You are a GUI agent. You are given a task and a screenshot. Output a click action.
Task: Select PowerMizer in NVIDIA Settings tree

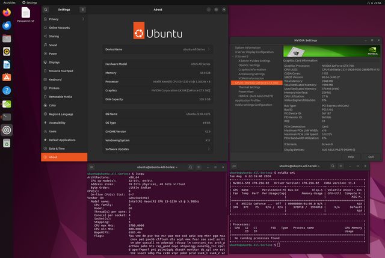coord(248,91)
